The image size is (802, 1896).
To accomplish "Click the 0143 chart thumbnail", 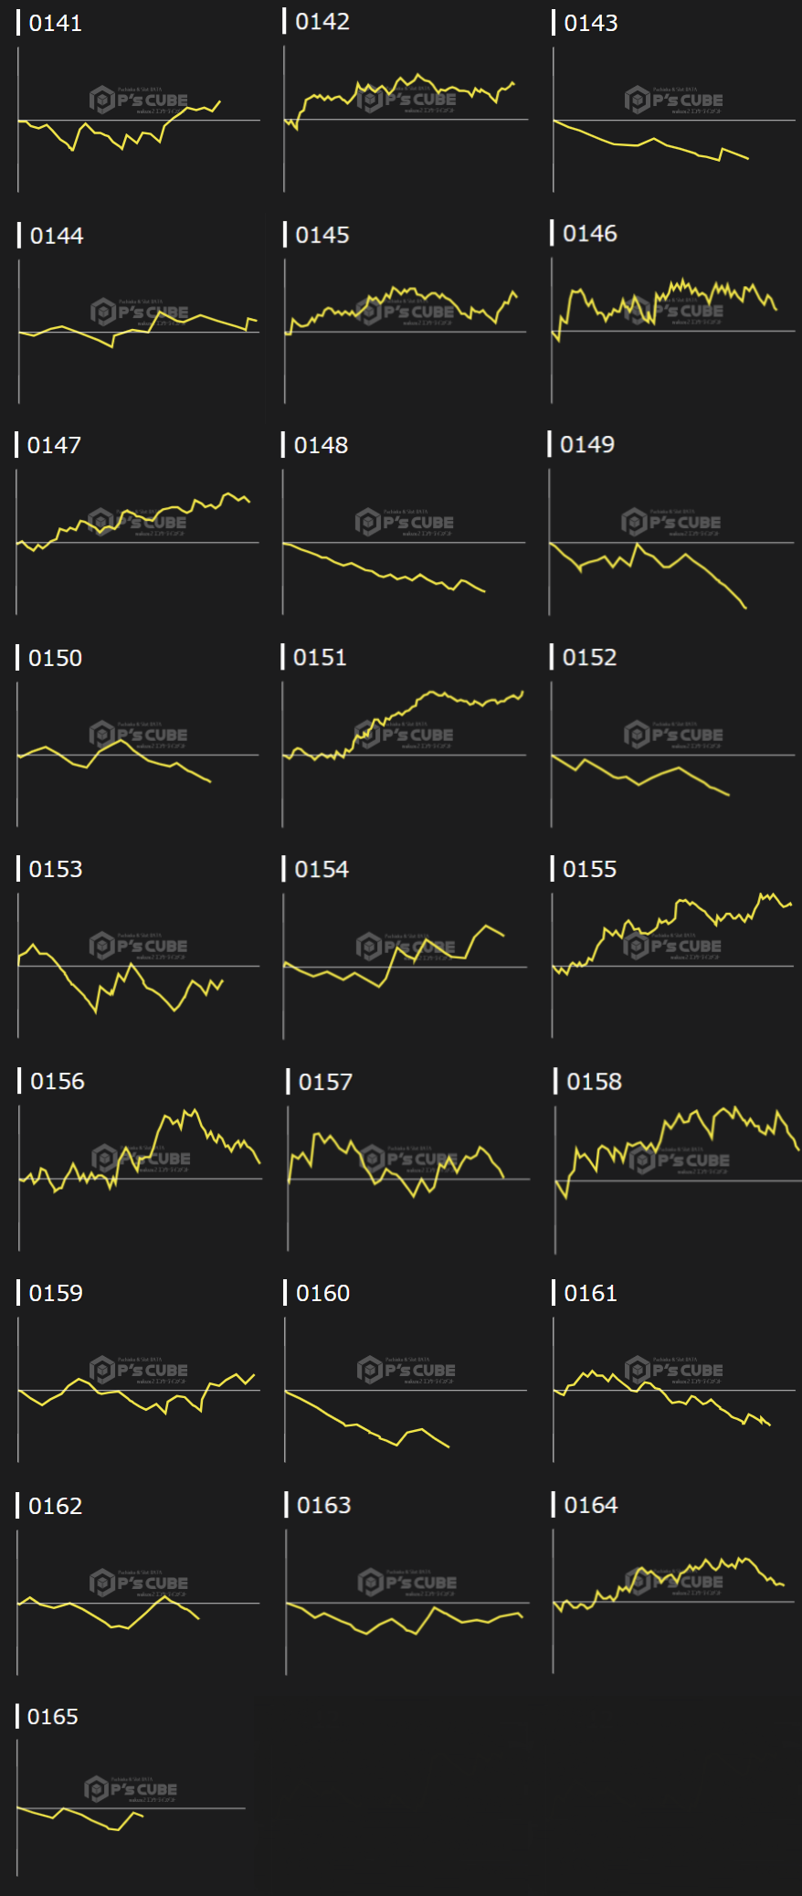I will 674,120.
